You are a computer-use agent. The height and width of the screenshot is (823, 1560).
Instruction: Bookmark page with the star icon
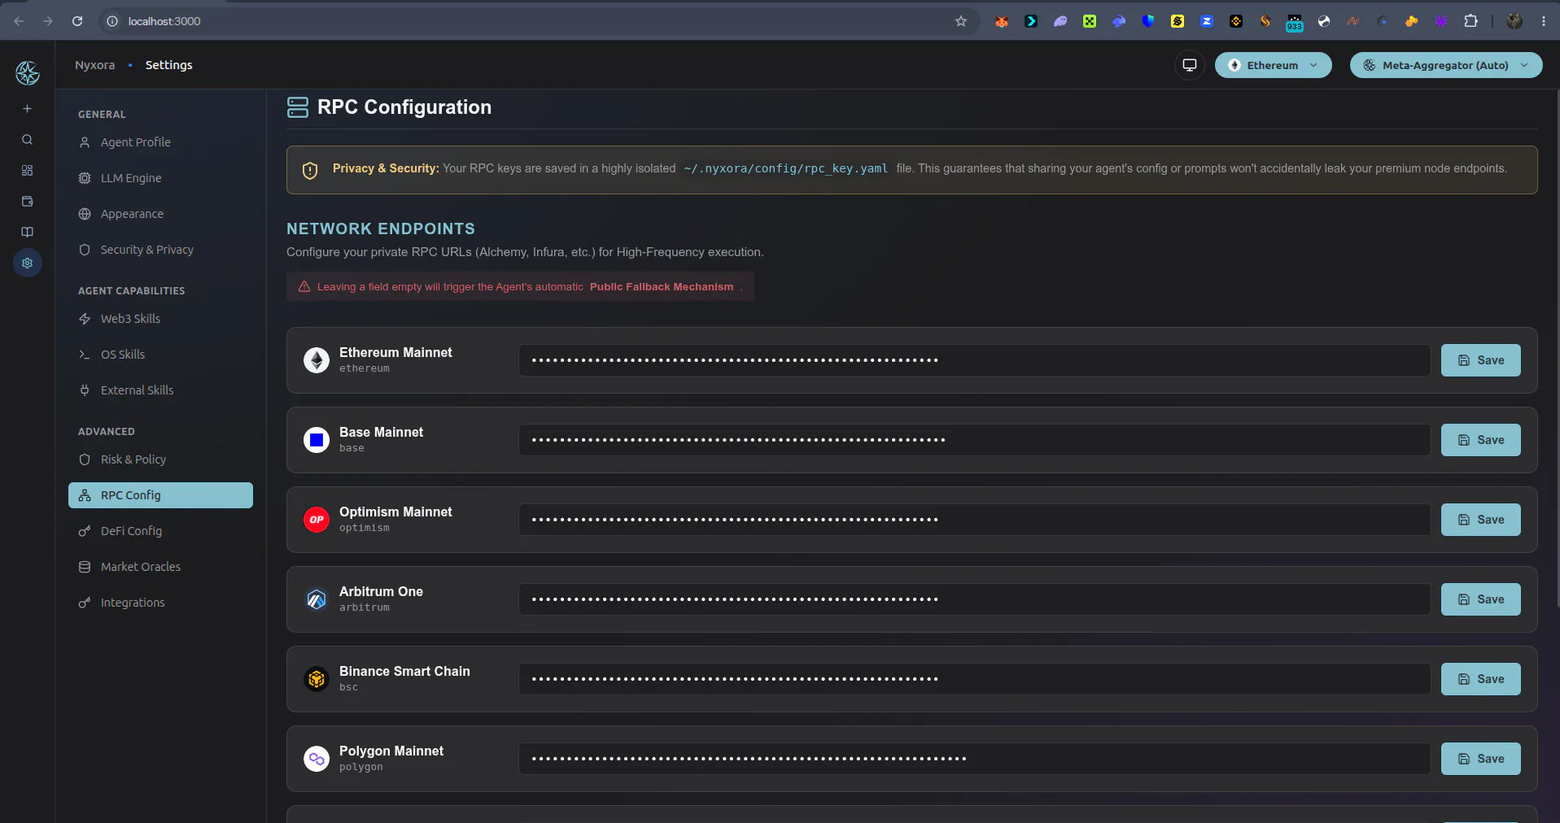point(960,21)
